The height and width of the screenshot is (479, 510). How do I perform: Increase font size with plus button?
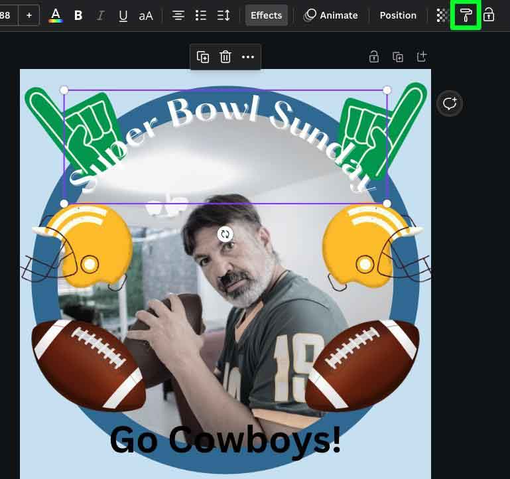[29, 15]
